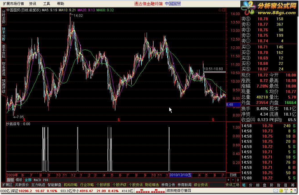Select the 势 trend tab
Screen dimensions: 299x195
(x=271, y=185)
